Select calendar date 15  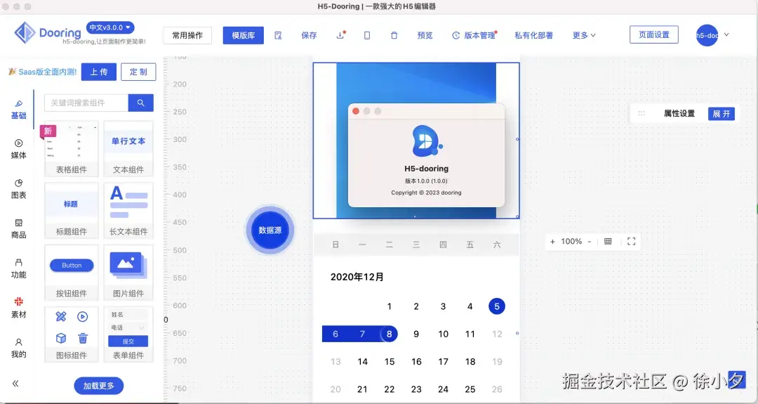coord(390,361)
